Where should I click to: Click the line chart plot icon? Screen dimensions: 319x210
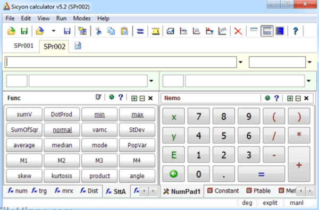click(x=170, y=31)
